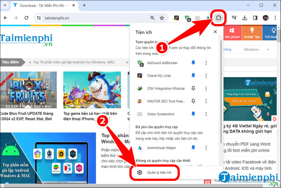Image resolution: width=281 pixels, height=188 pixels.
Task: Open the Blox Fruits article thumbnail
Action: point(28,90)
